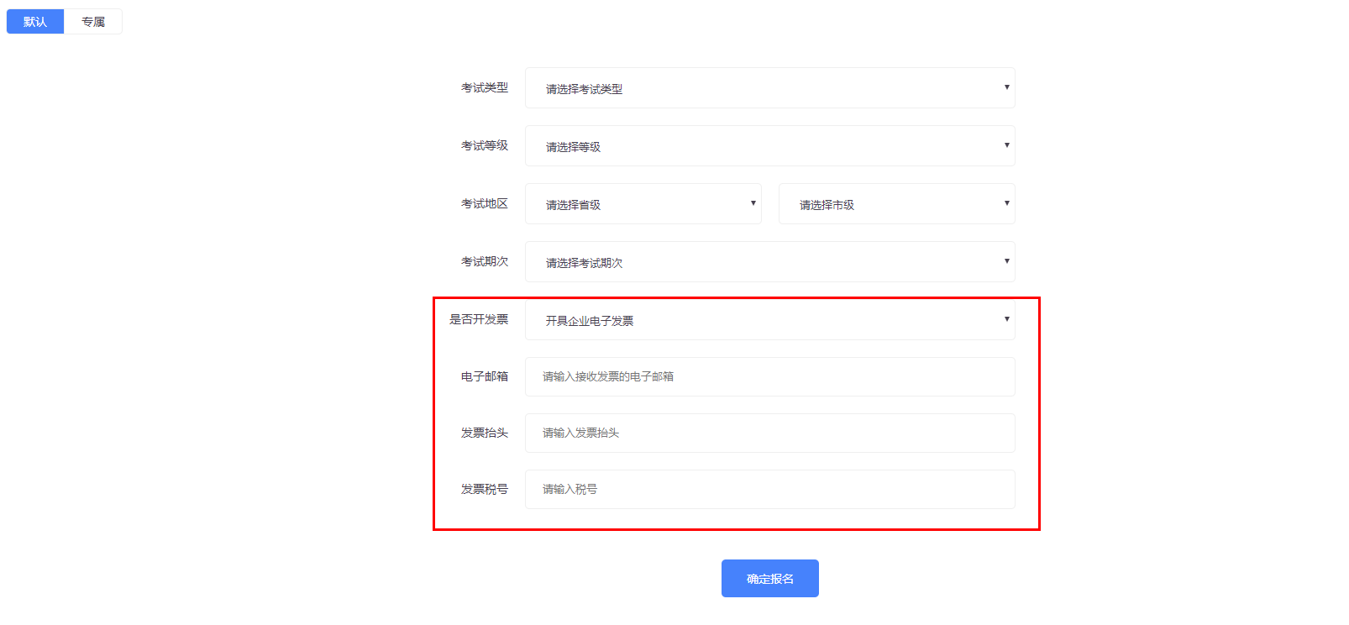Screen dimensions: 1349x625
Task: Open the 请选择考试类型 dropdown
Action: click(x=769, y=88)
